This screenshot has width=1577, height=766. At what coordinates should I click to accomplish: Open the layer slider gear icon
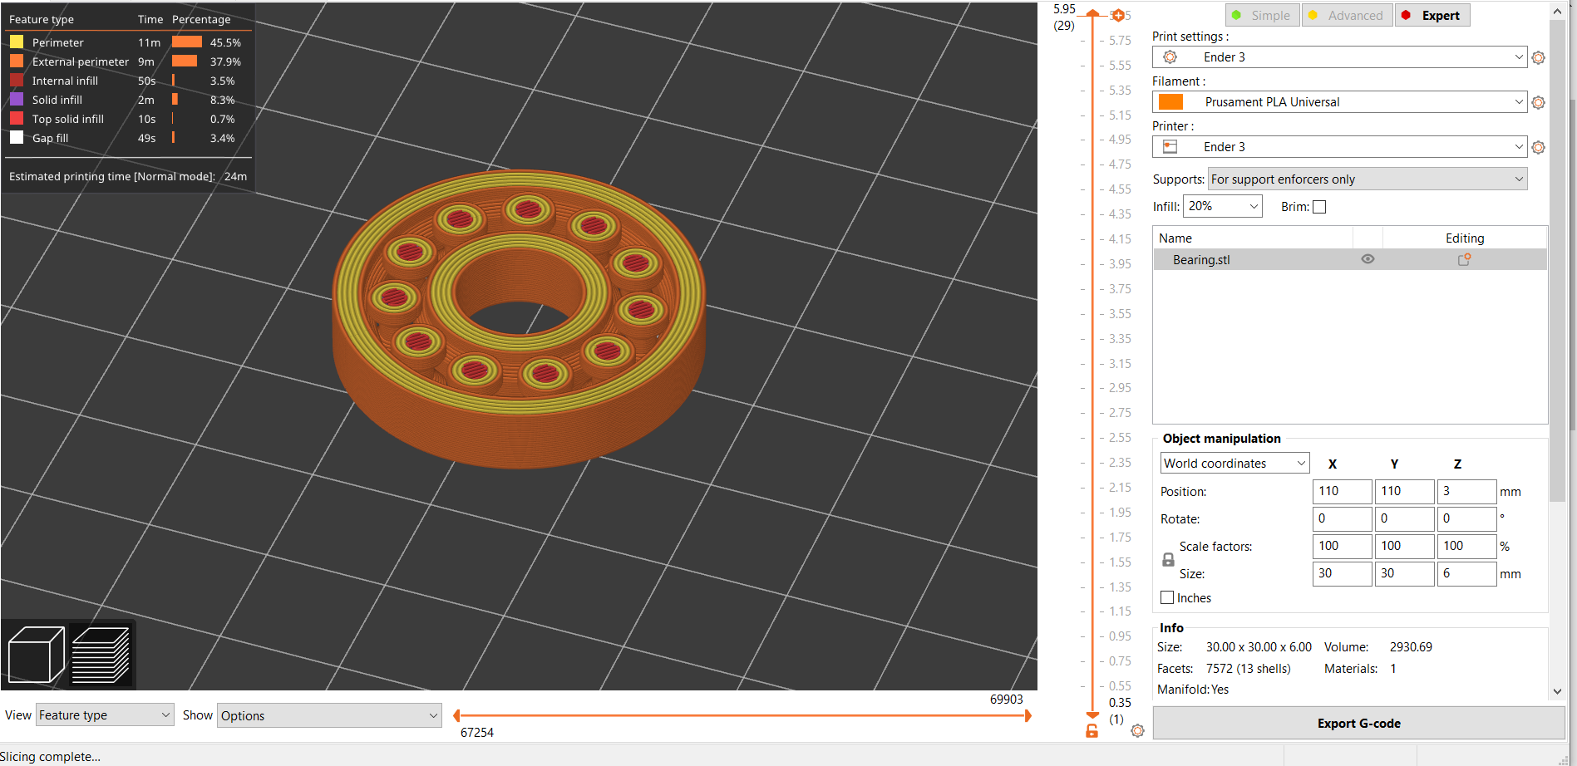click(x=1138, y=731)
